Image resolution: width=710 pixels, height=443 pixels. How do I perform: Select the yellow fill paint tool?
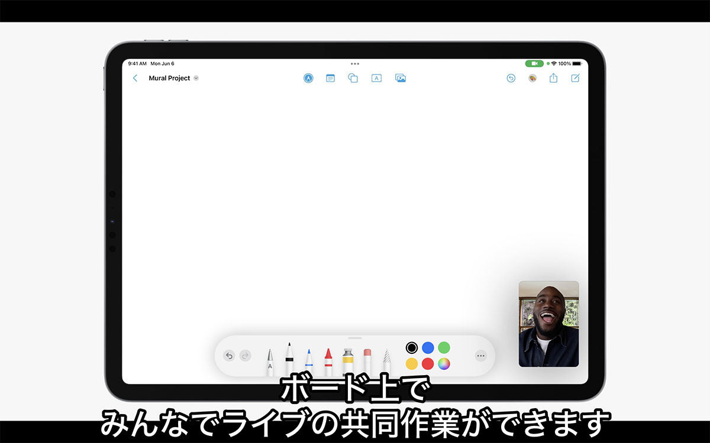coord(348,361)
